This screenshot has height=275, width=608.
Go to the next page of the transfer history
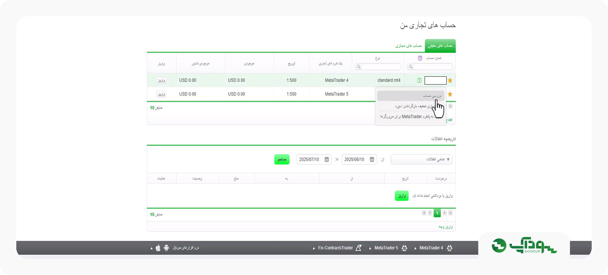pyautogui.click(x=444, y=213)
